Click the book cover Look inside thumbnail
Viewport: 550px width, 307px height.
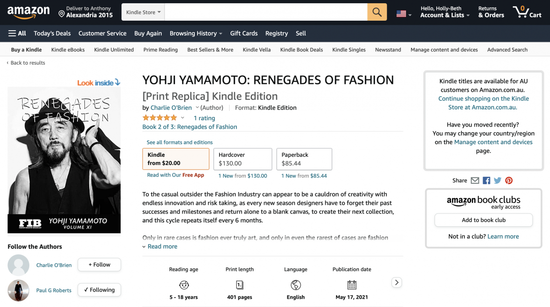click(64, 160)
